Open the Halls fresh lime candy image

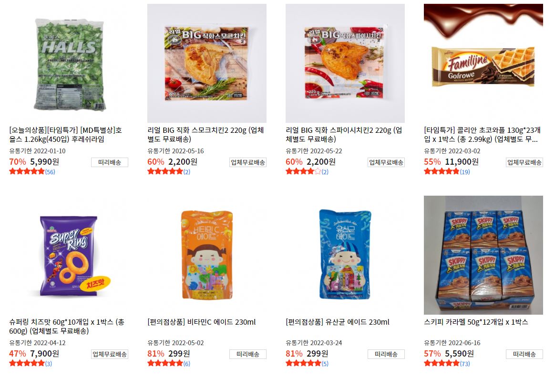[69, 63]
